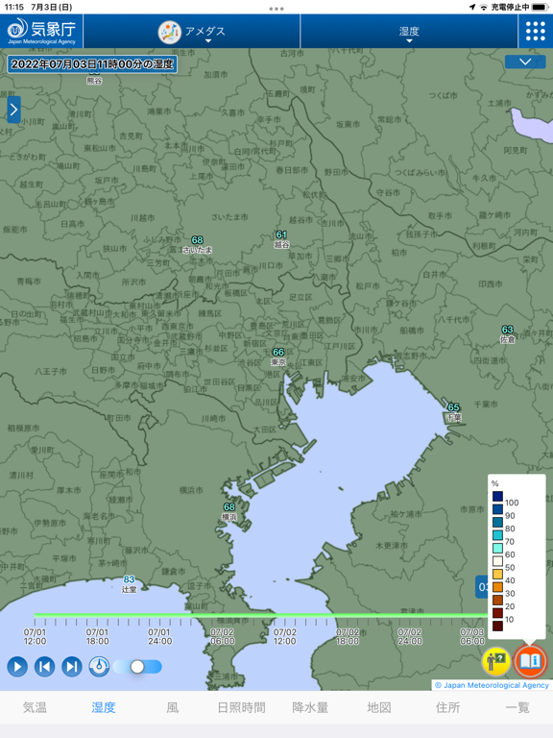This screenshot has height=738, width=553.
Task: Tap the battery status indicator
Action: (540, 7)
